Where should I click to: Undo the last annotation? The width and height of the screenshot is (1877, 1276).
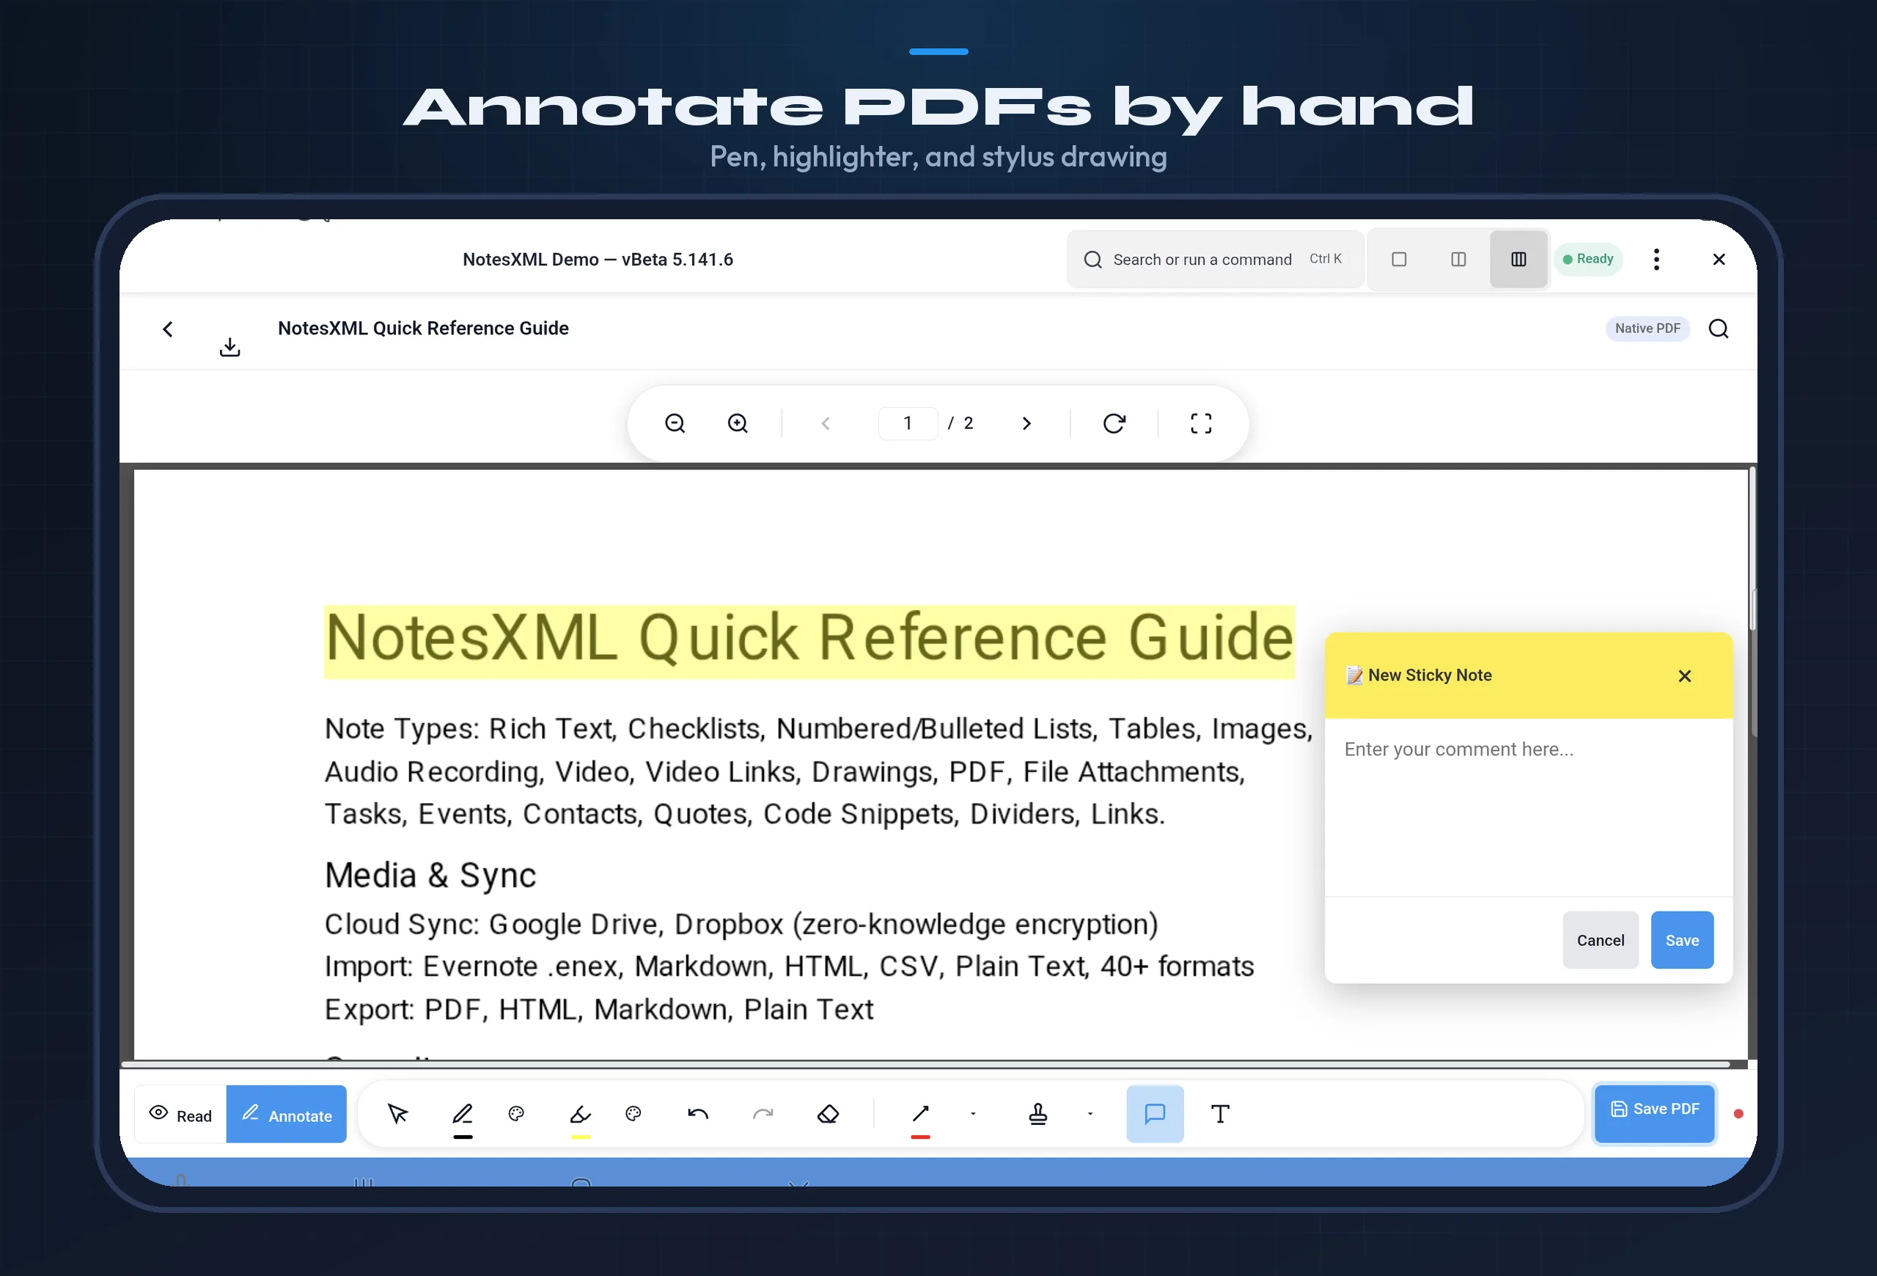(x=699, y=1114)
